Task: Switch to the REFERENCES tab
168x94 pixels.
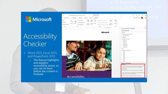Action: (74, 18)
